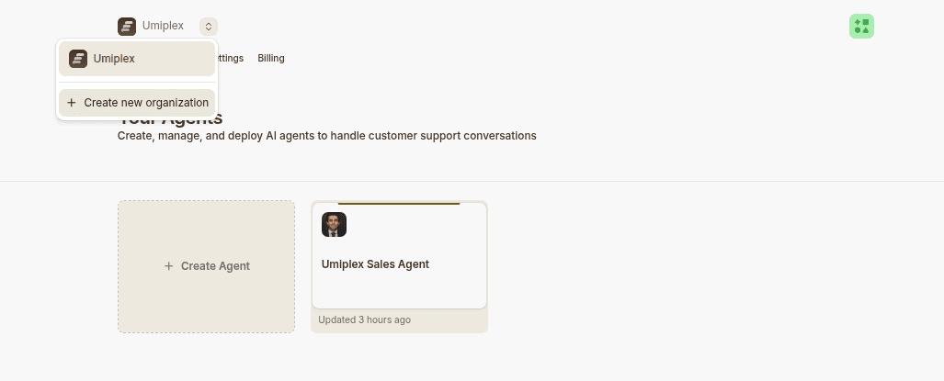The height and width of the screenshot is (381, 944).
Task: Click the dark accent bar atop agent card
Action: click(399, 204)
